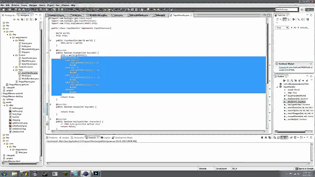This screenshot has height=177, width=315.
Task: Open the Problems tab
Action: point(52,138)
